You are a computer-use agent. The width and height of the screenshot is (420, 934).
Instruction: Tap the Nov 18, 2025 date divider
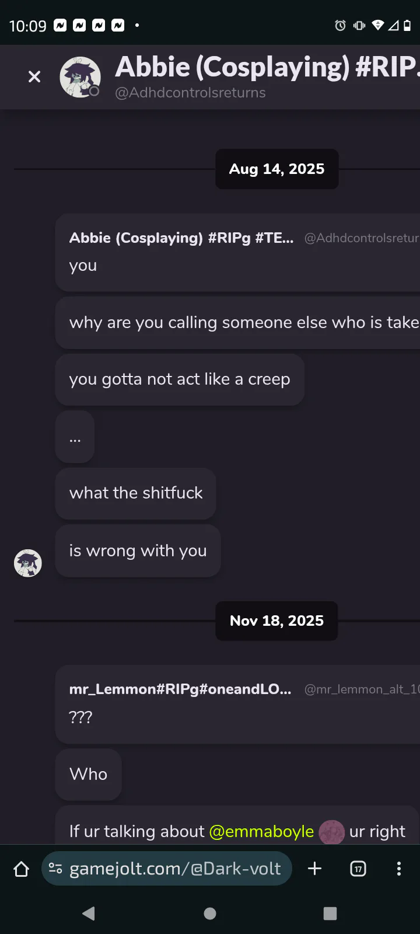coord(276,621)
